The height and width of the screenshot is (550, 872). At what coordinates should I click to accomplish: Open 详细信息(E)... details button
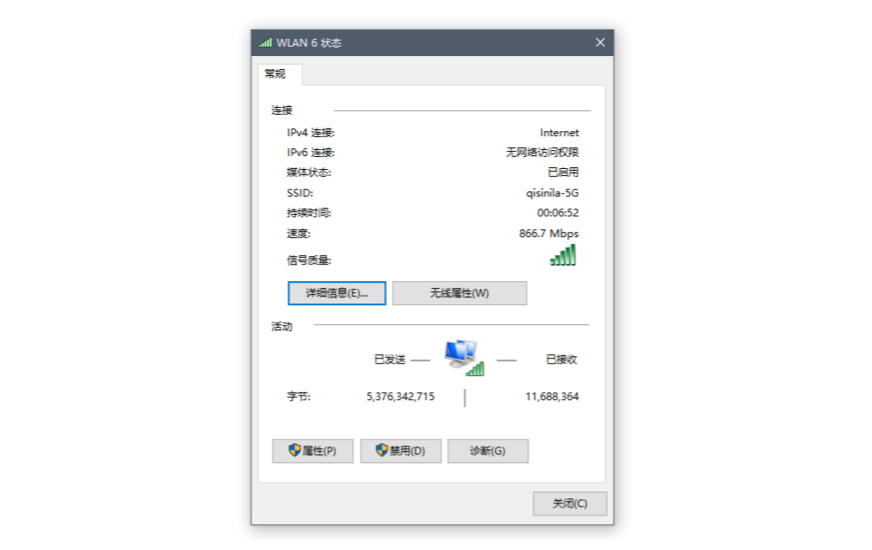tap(336, 293)
